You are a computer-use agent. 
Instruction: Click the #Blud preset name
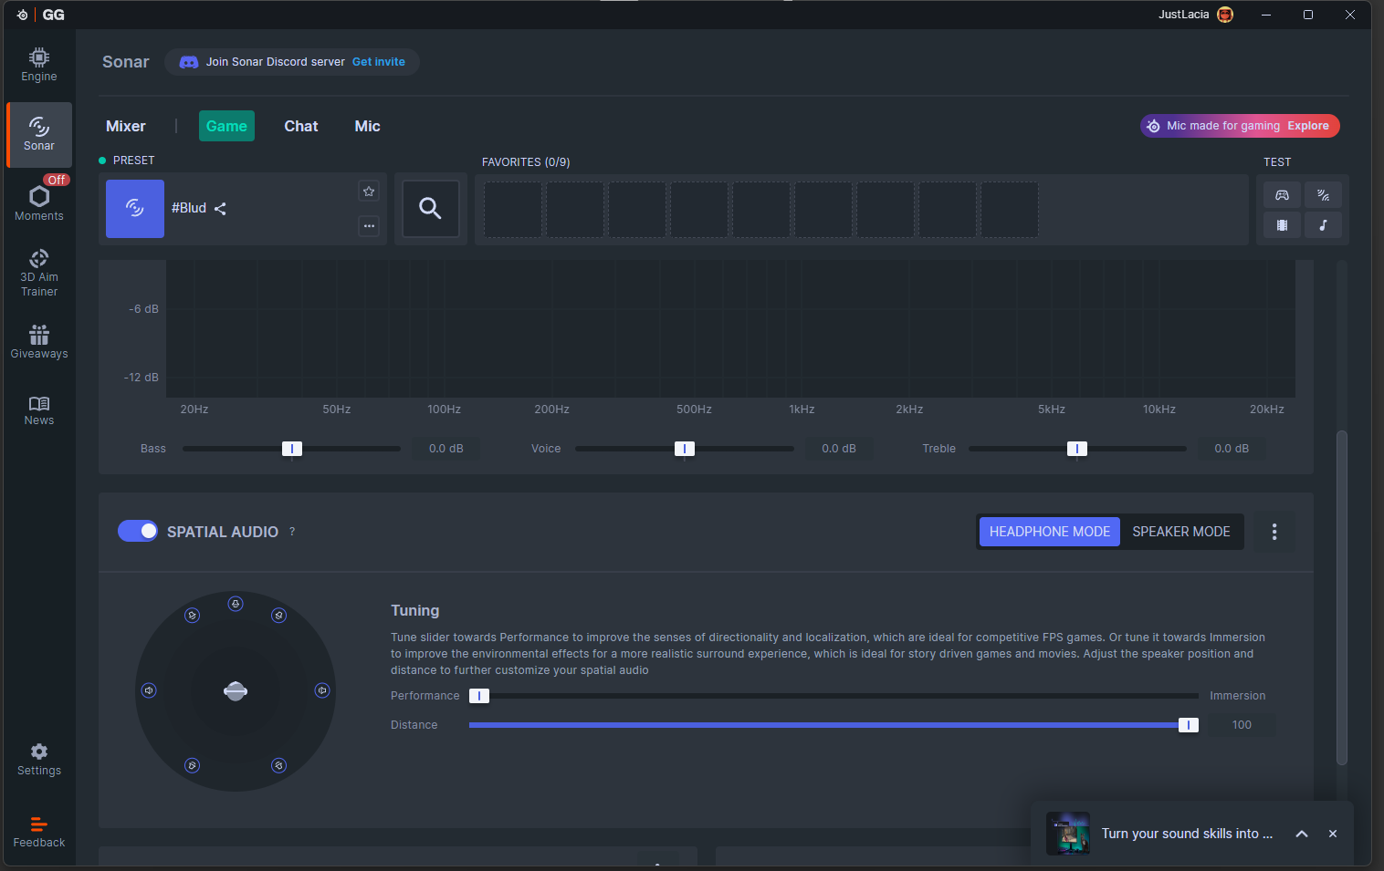(x=189, y=208)
